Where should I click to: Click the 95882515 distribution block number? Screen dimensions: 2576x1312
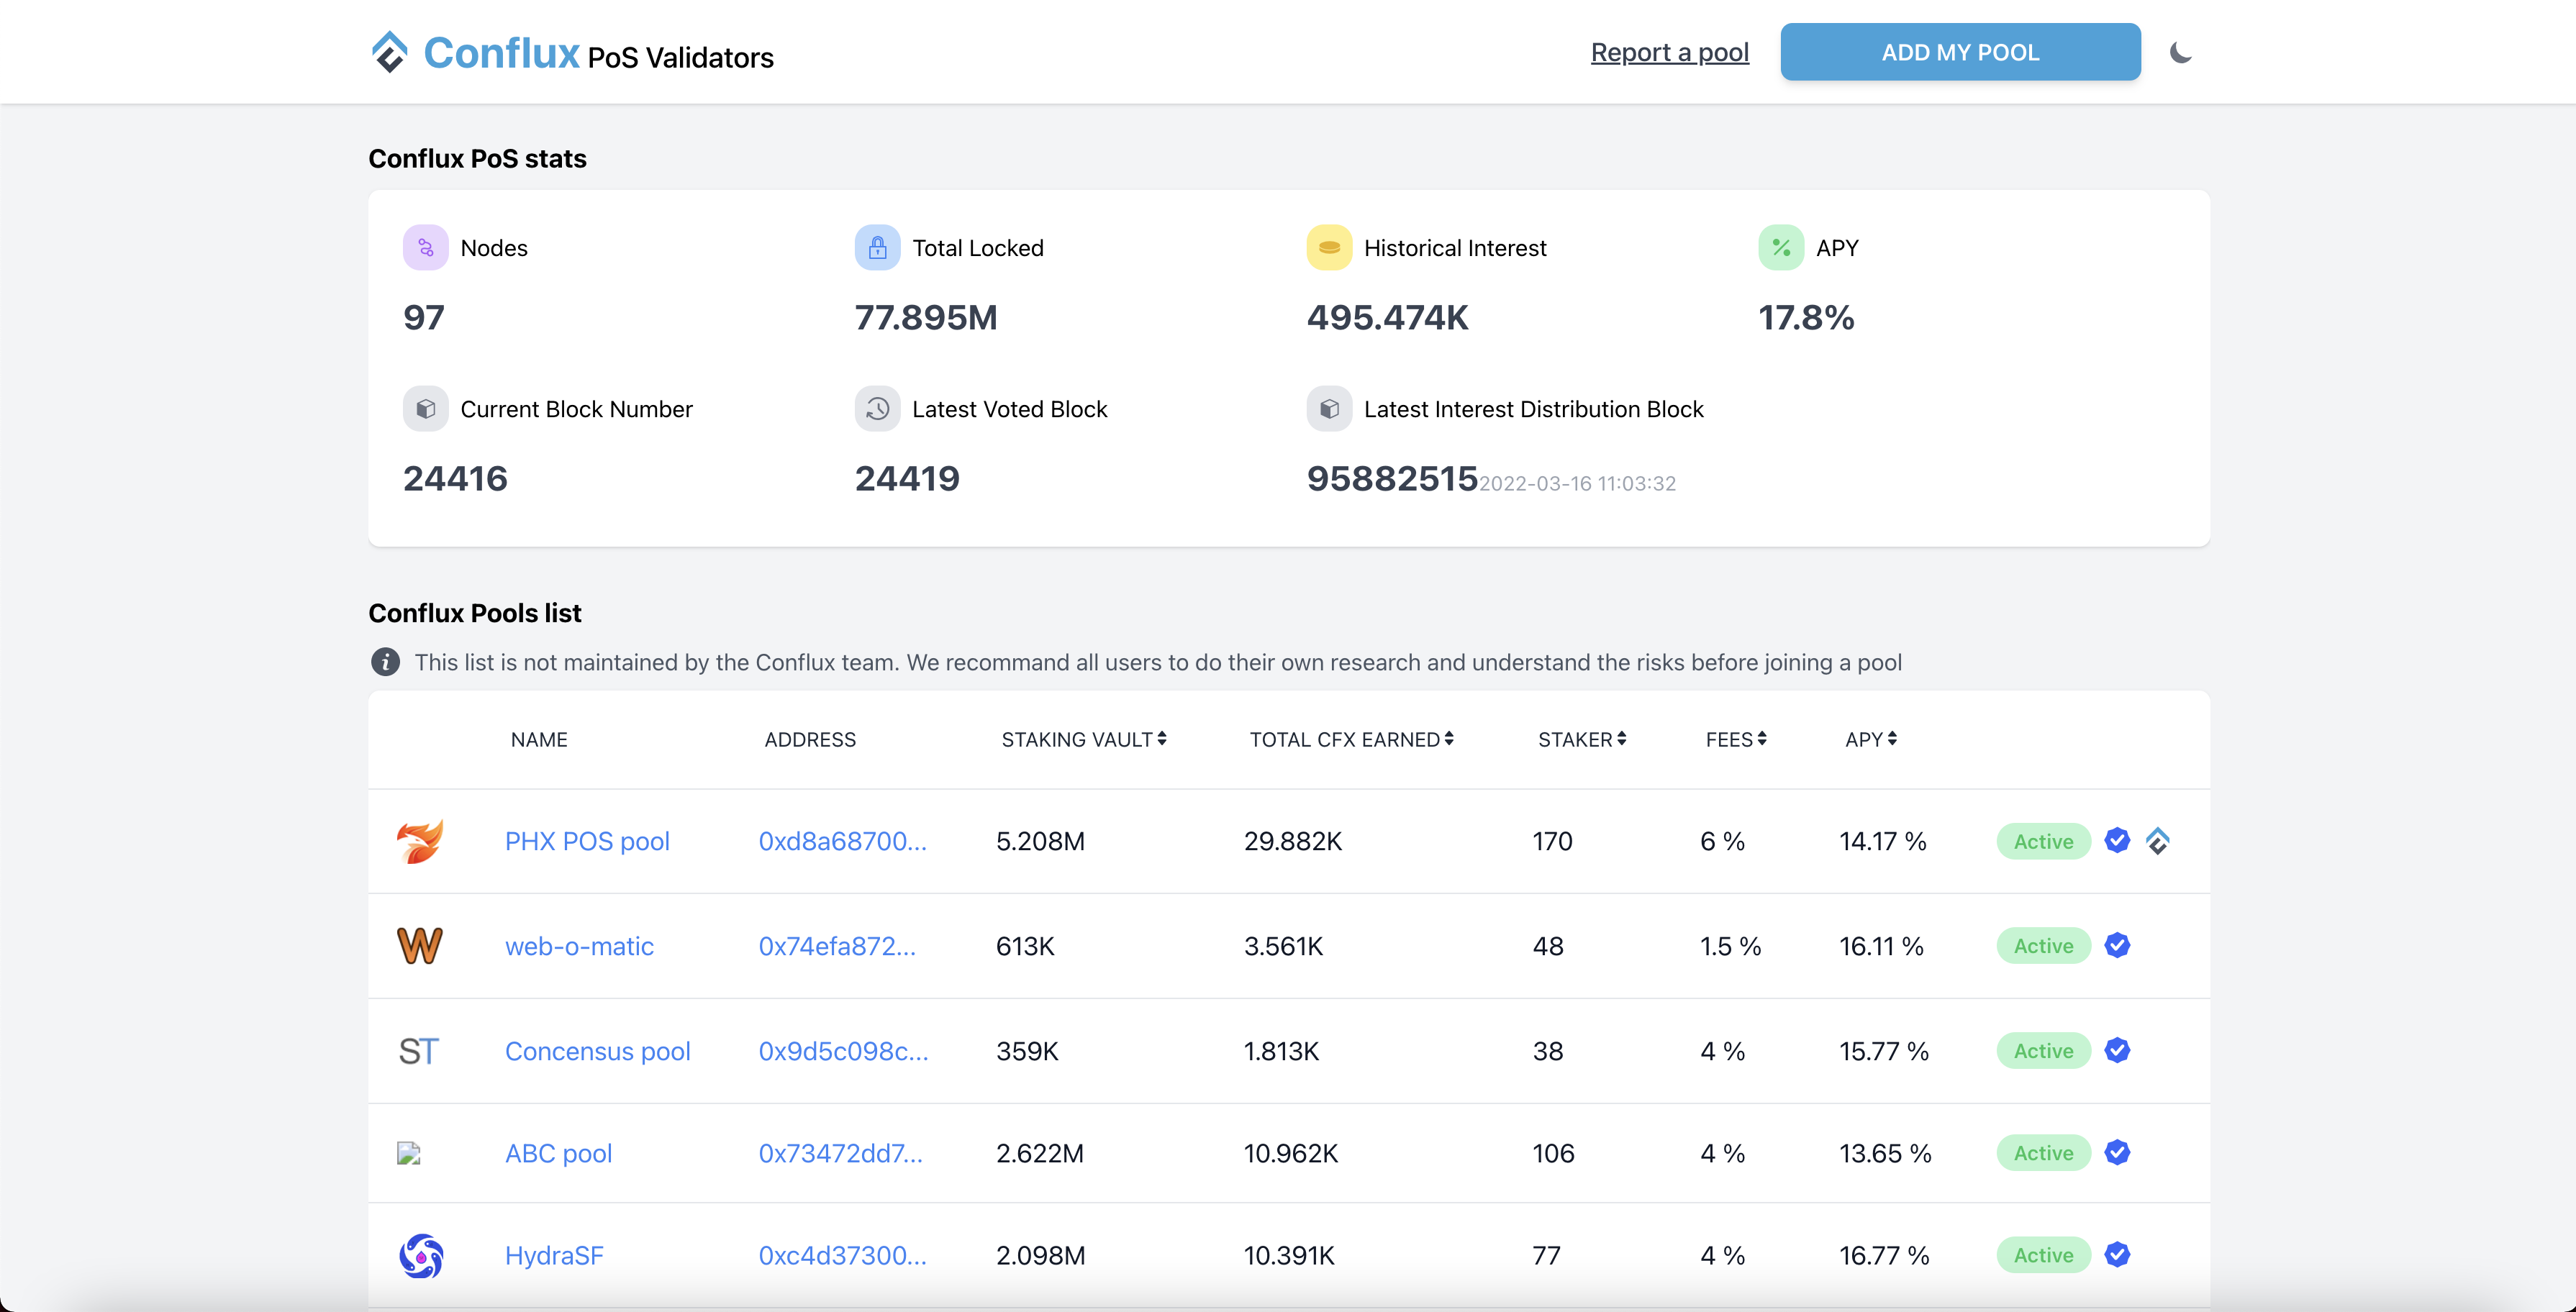tap(1392, 478)
